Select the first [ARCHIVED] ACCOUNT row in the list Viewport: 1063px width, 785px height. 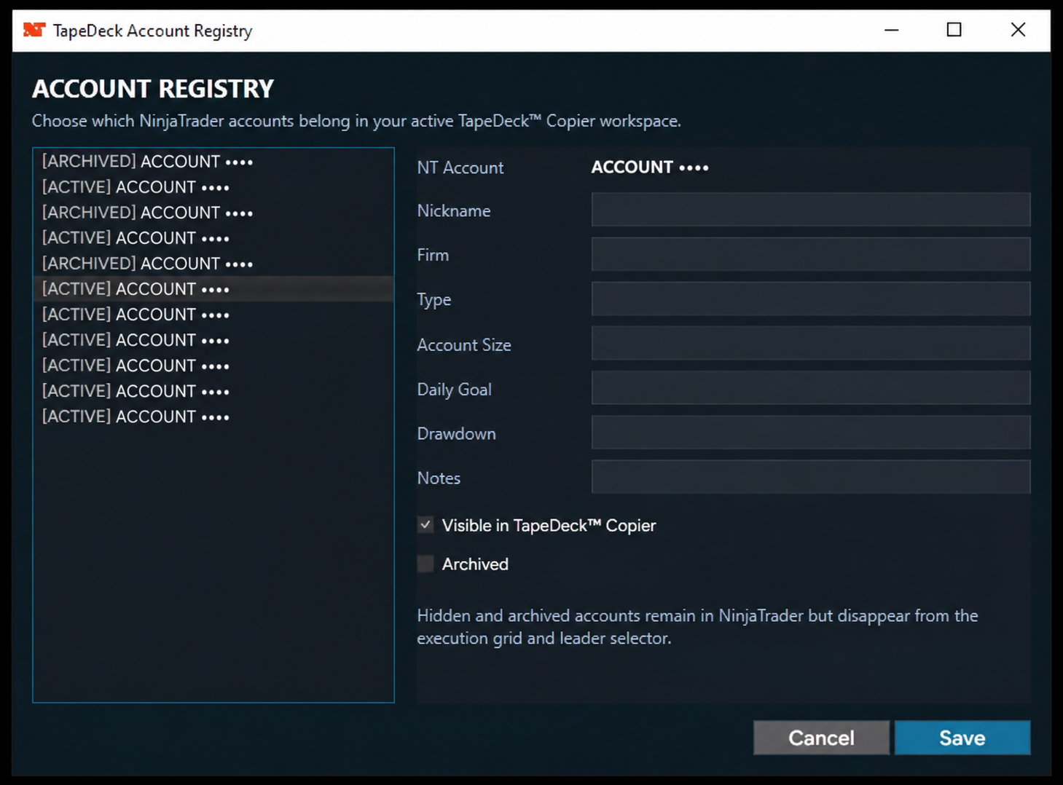coord(213,162)
